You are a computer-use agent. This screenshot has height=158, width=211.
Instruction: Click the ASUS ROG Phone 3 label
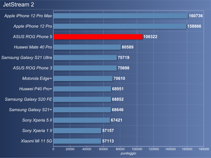(x=32, y=68)
